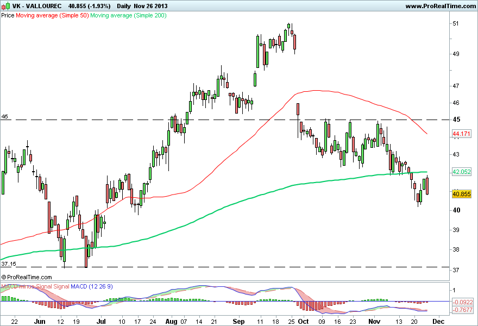Image resolution: width=478 pixels, height=326 pixels.
Task: Click the Sep label on time axis
Action: tap(238, 322)
